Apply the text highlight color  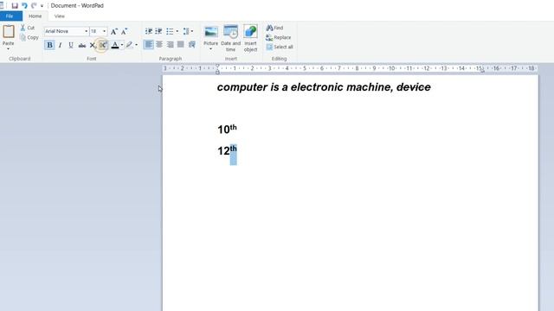tap(129, 45)
